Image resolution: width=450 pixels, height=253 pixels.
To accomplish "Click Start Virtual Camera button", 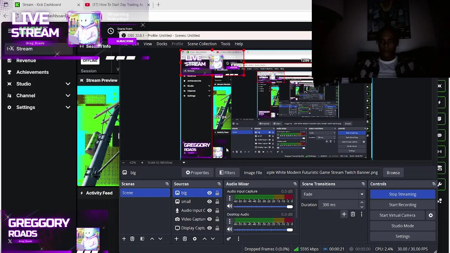I will (x=397, y=215).
